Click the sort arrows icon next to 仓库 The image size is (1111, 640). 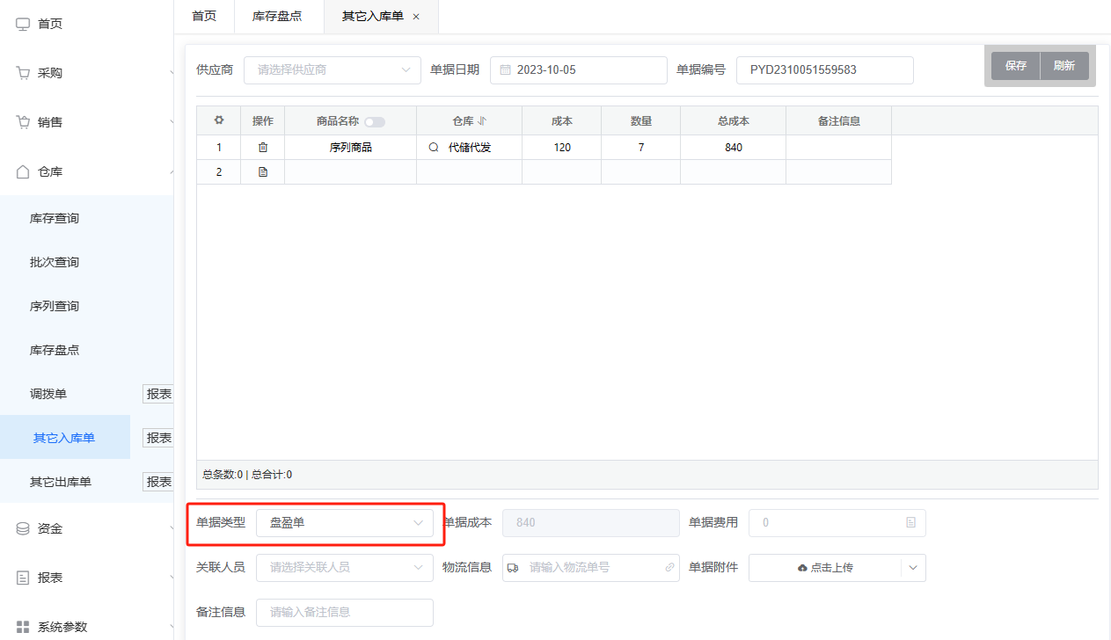(482, 121)
